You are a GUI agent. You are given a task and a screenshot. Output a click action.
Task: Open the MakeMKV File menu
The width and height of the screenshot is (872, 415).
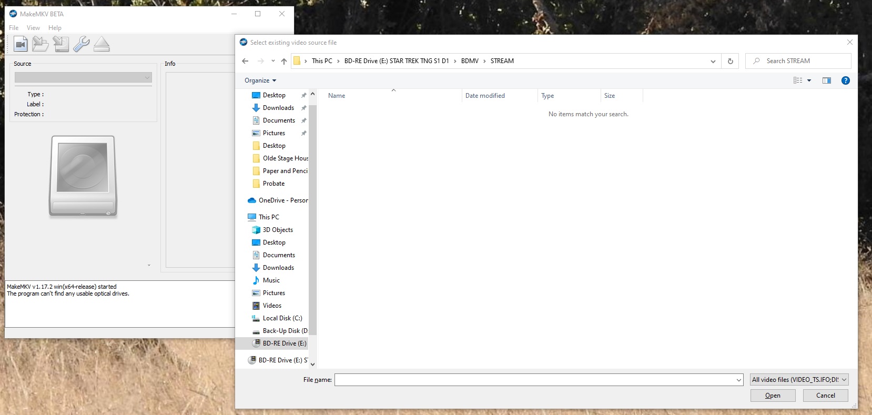click(x=14, y=28)
